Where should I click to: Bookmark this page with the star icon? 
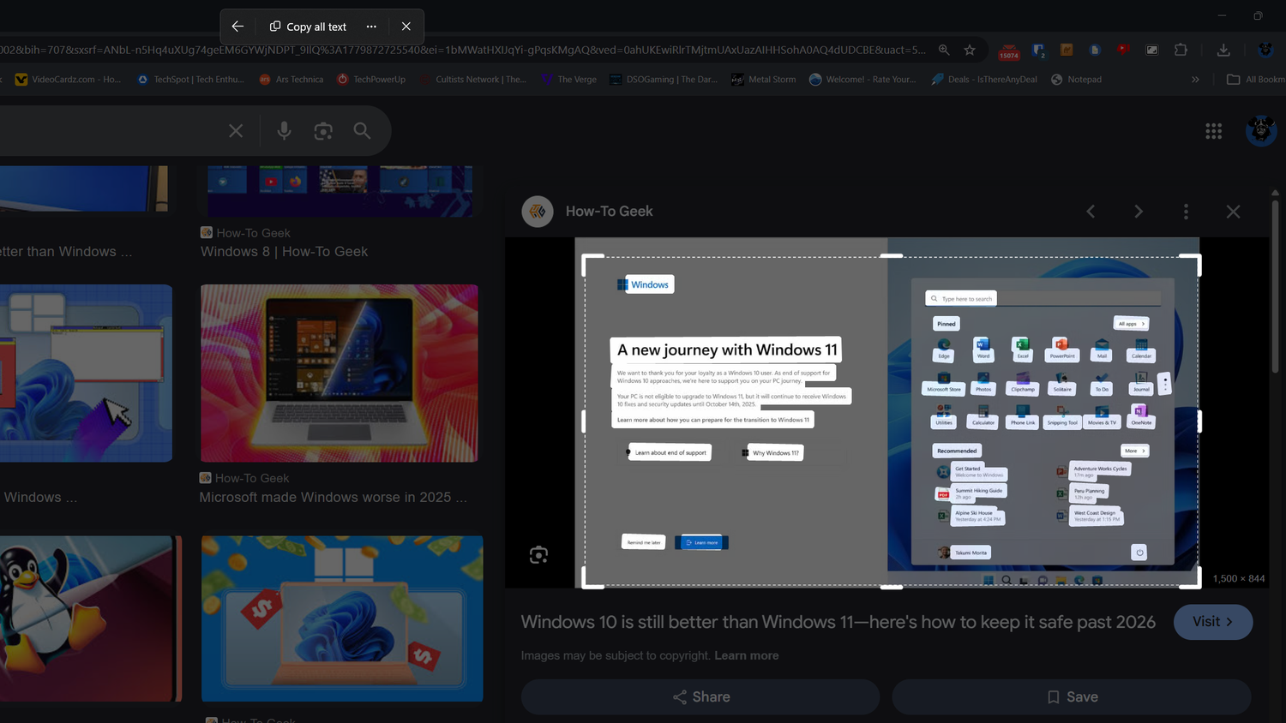[970, 50]
